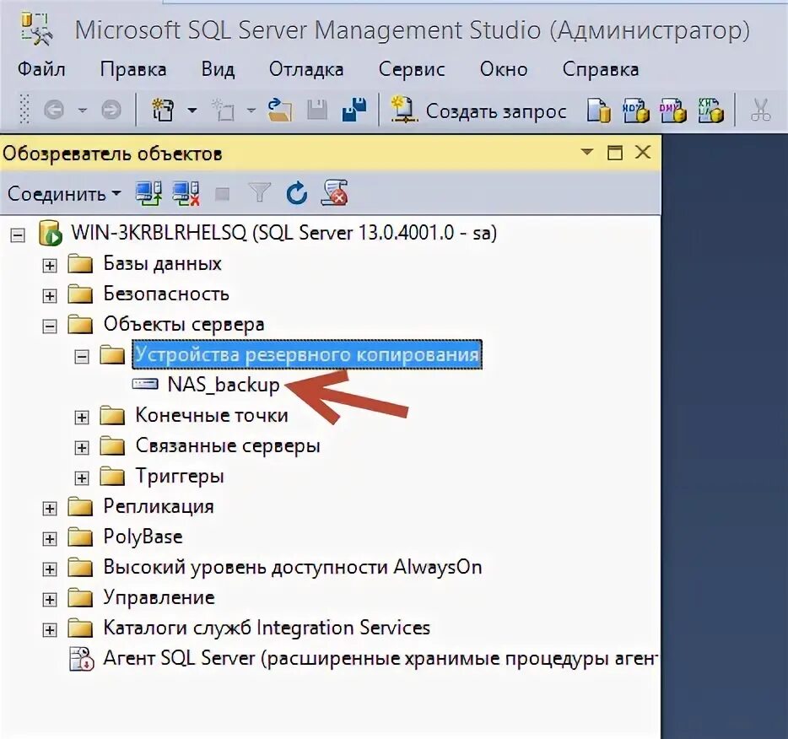The image size is (788, 739).
Task: Open the Отладка menu
Action: point(306,69)
